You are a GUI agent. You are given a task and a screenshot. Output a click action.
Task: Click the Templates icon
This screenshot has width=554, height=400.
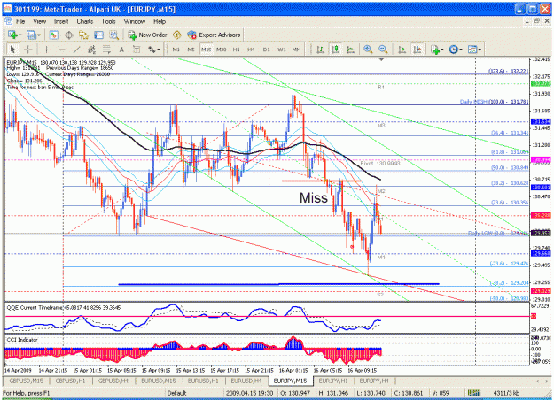472,50
